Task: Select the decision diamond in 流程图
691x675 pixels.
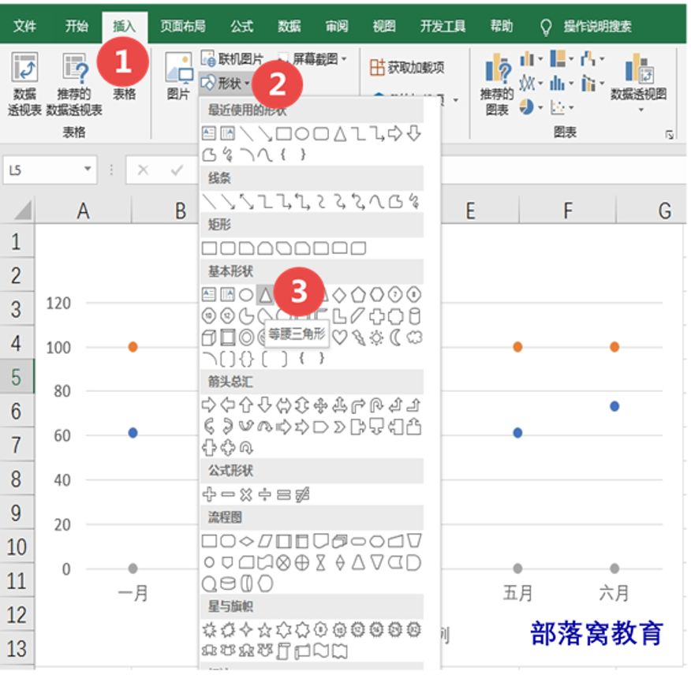Action: [x=246, y=541]
